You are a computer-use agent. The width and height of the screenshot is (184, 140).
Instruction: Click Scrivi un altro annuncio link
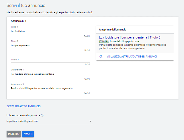[24, 106]
